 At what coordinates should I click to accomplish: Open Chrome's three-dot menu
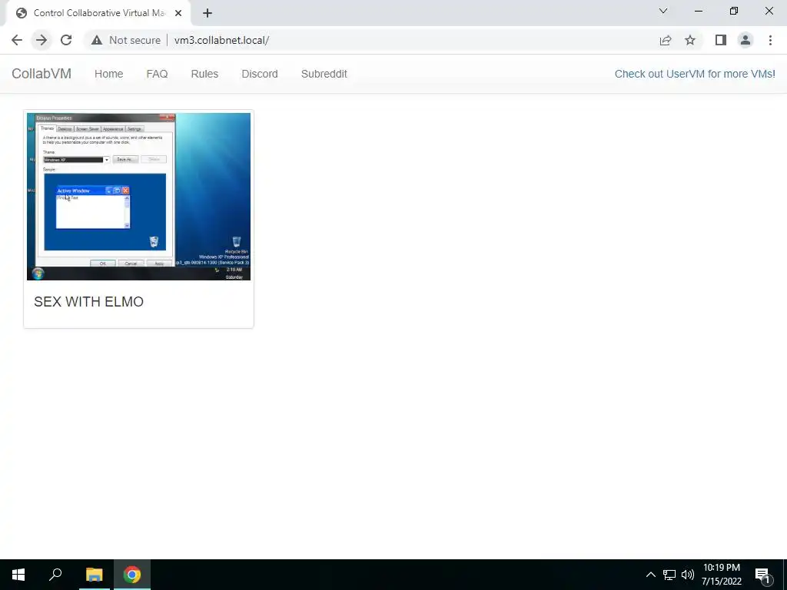coord(770,40)
